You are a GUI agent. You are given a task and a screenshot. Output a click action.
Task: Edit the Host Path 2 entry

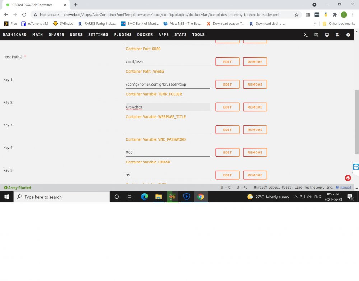coord(227,62)
